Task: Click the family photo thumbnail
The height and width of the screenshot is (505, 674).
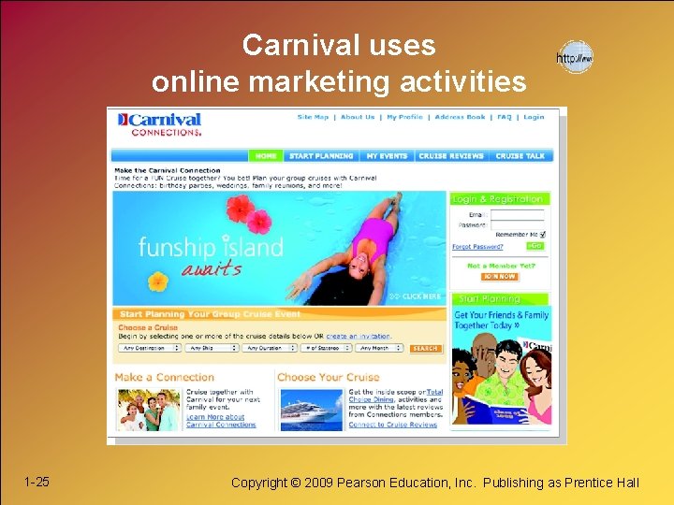Action: click(x=148, y=410)
